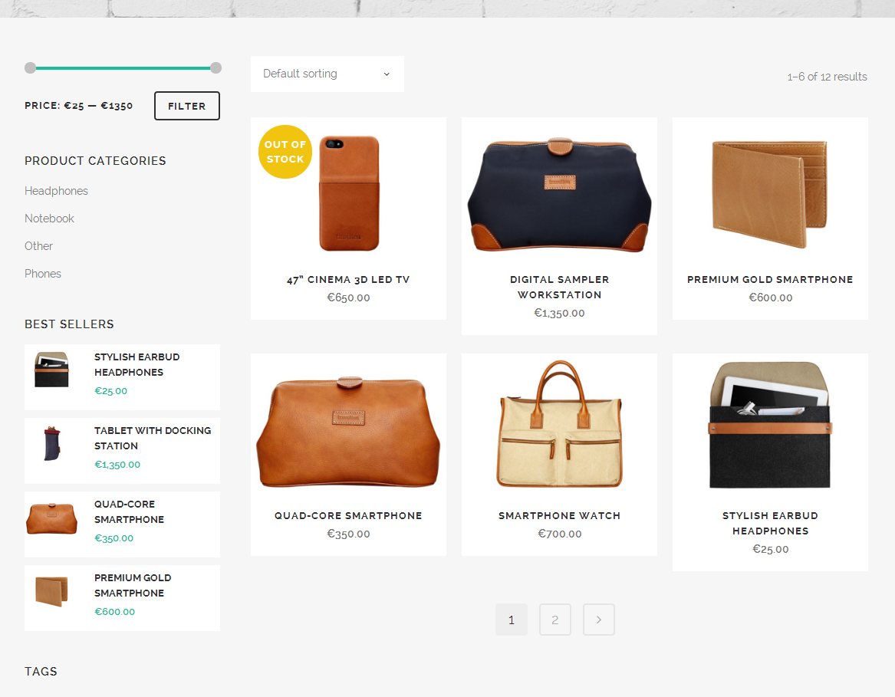Image resolution: width=895 pixels, height=697 pixels.
Task: Click the left price slider handle
Action: [x=30, y=67]
